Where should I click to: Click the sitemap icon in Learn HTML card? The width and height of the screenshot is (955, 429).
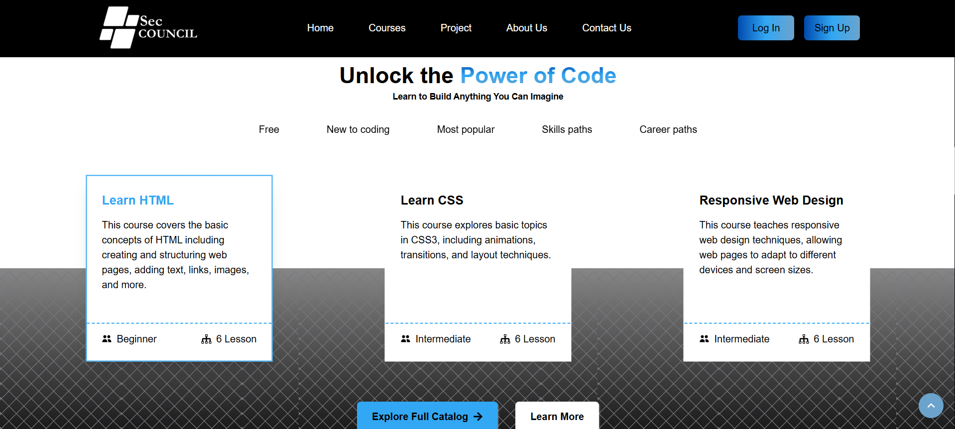pos(206,339)
